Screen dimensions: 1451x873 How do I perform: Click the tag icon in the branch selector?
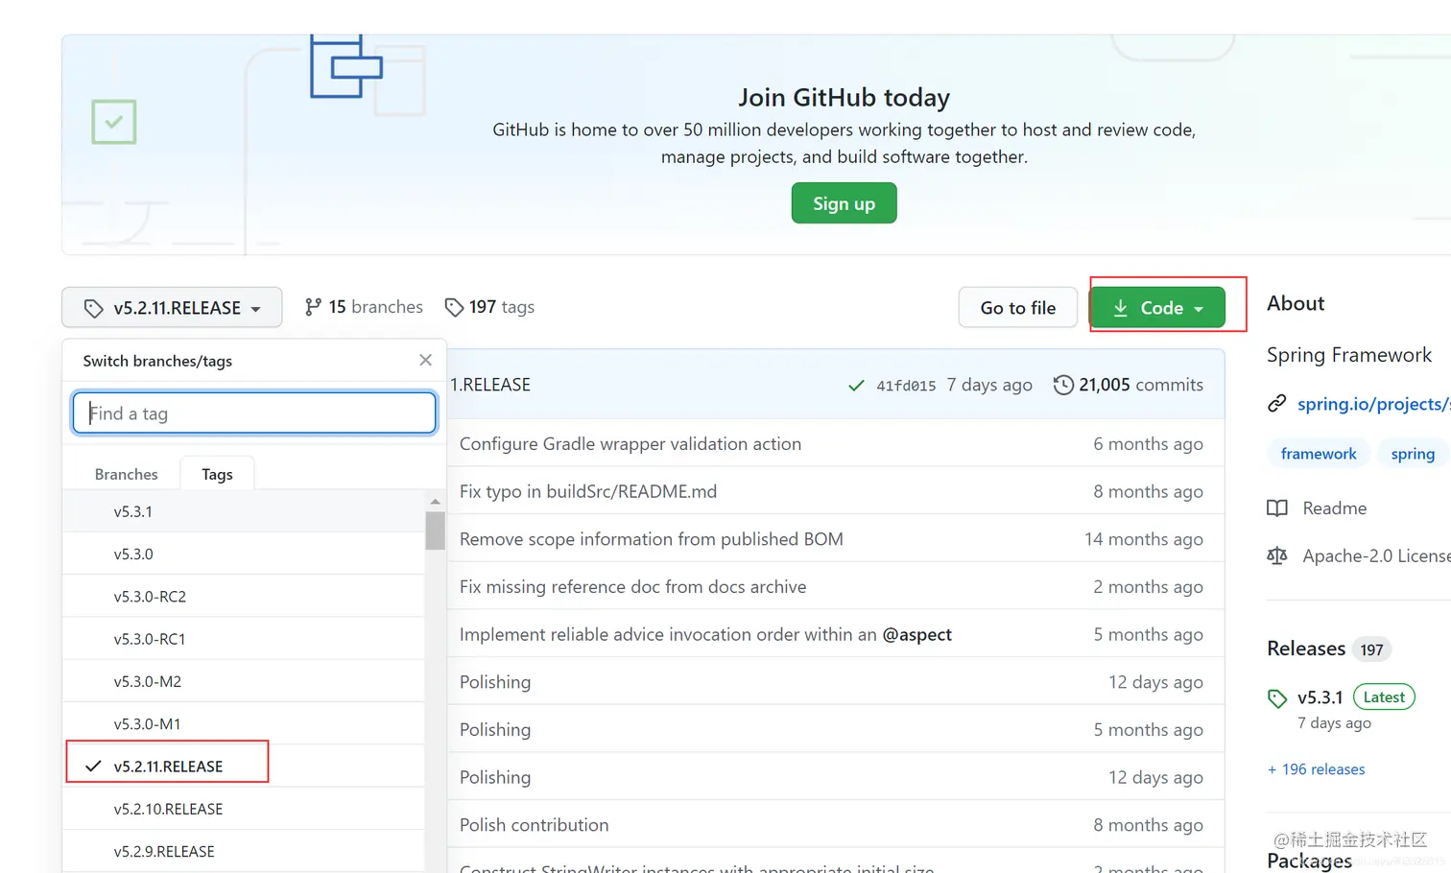[x=93, y=308]
